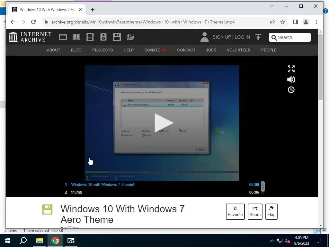Open the Windows Start menu

[x=8, y=241]
